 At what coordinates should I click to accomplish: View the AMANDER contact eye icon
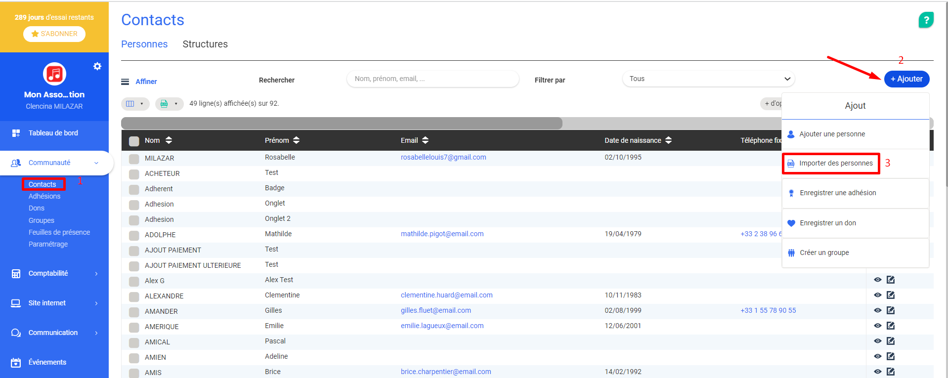(877, 310)
